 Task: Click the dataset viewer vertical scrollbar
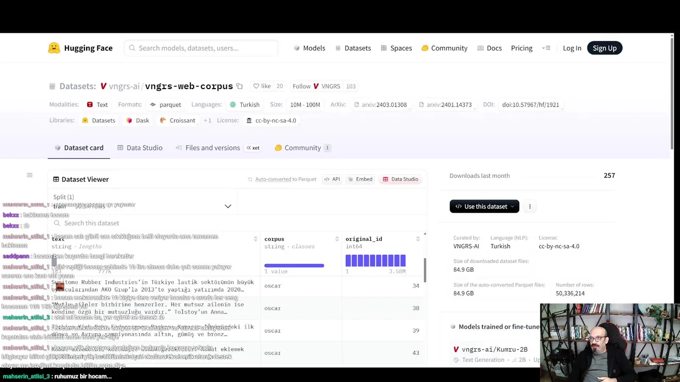coord(424,271)
